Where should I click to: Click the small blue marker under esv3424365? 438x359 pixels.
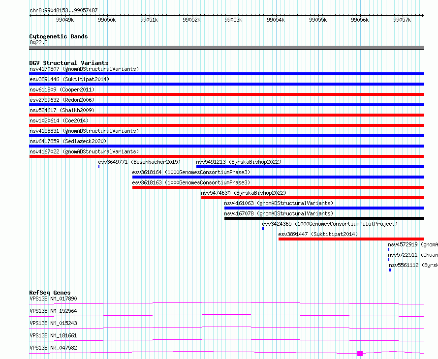click(x=263, y=229)
